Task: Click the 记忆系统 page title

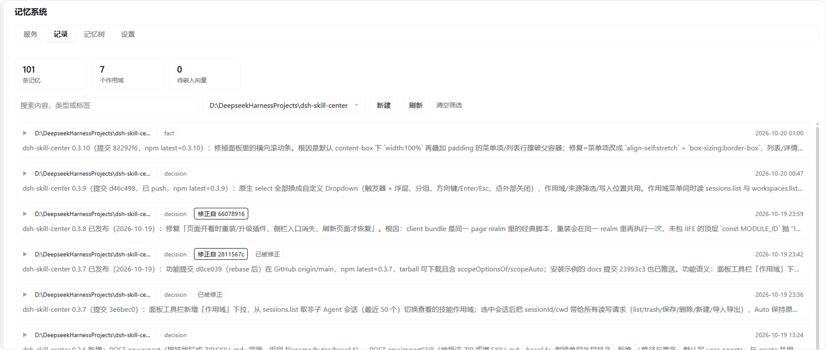Action: click(x=31, y=12)
